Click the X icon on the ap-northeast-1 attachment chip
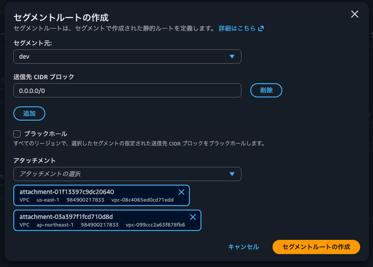Image resolution: width=373 pixels, height=267 pixels. (x=193, y=217)
